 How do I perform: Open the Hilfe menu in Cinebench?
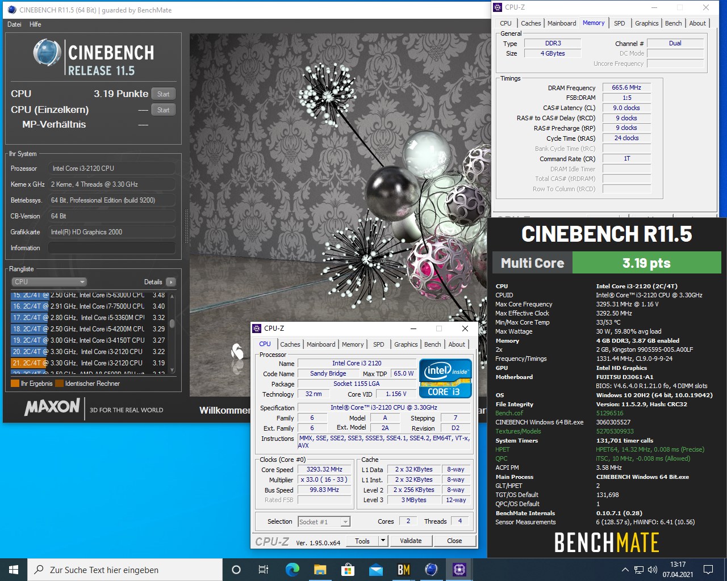tap(35, 24)
